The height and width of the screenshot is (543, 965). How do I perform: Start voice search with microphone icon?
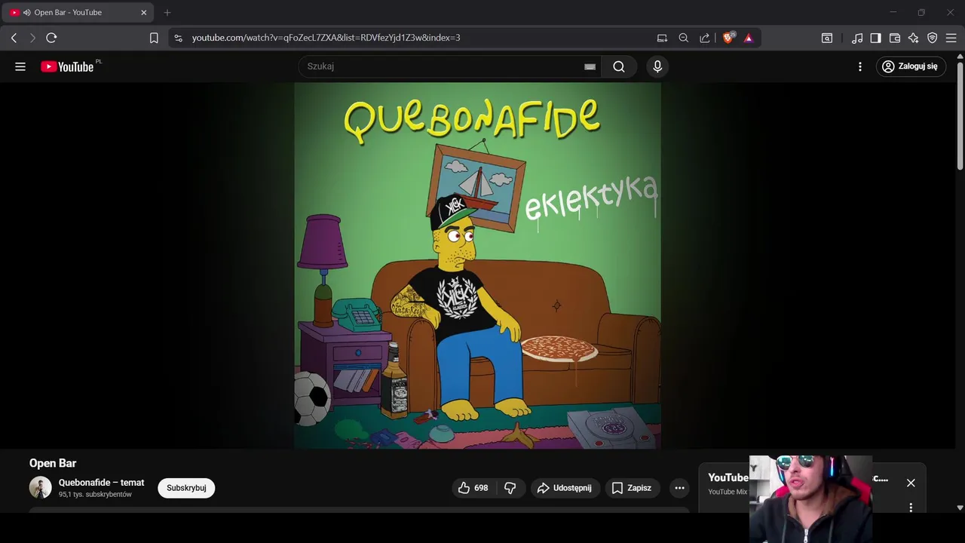(657, 66)
